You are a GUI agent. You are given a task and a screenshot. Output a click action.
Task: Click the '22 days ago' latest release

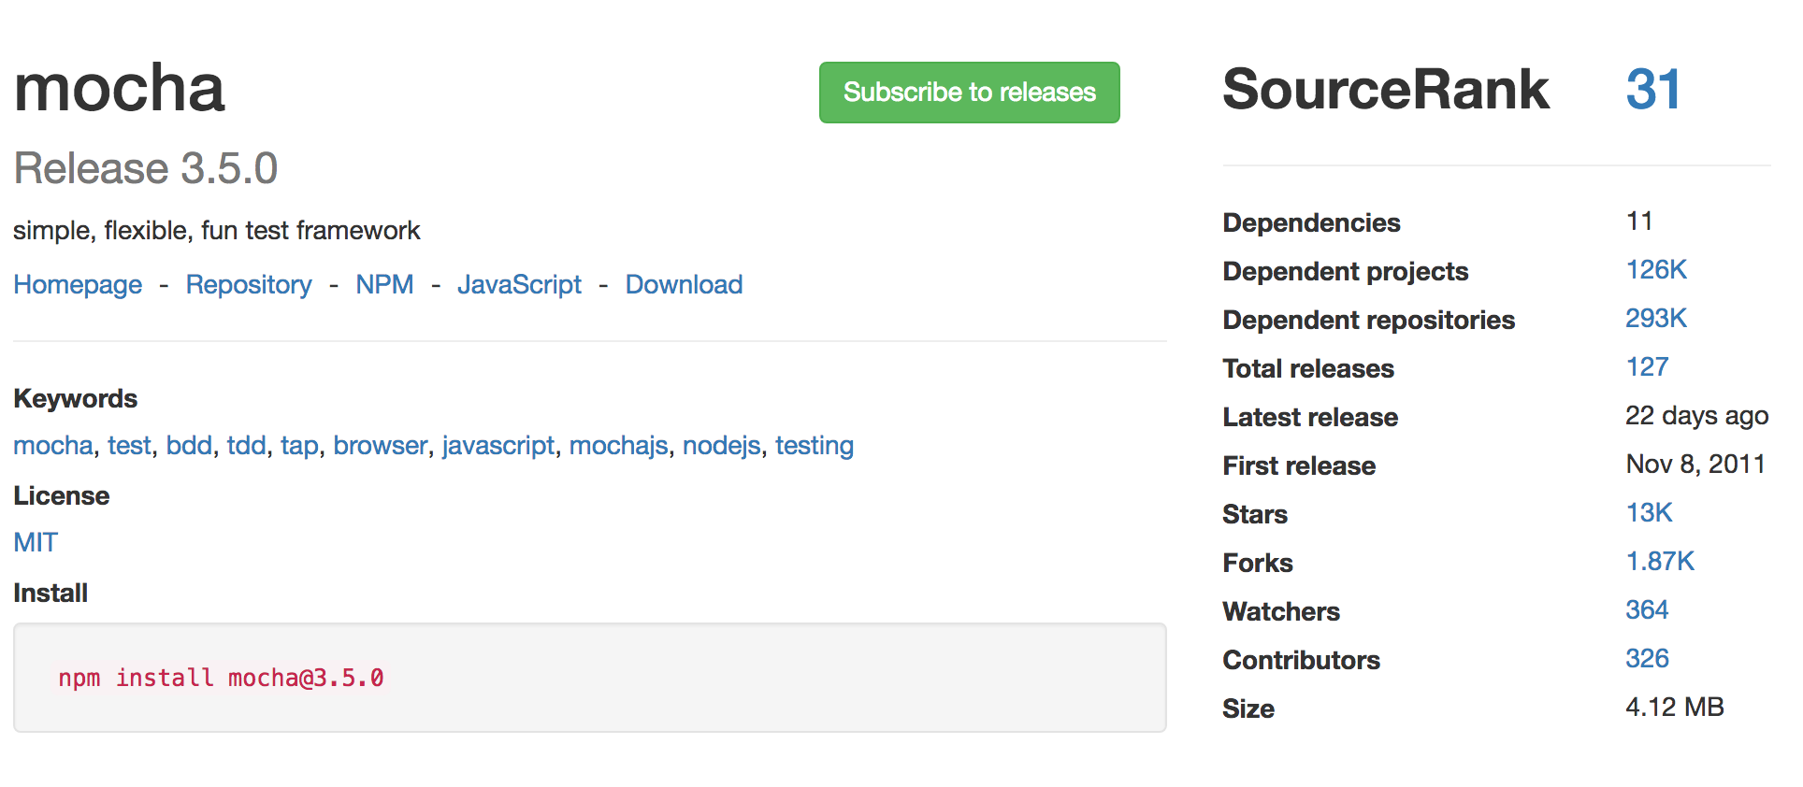pyautogui.click(x=1696, y=415)
